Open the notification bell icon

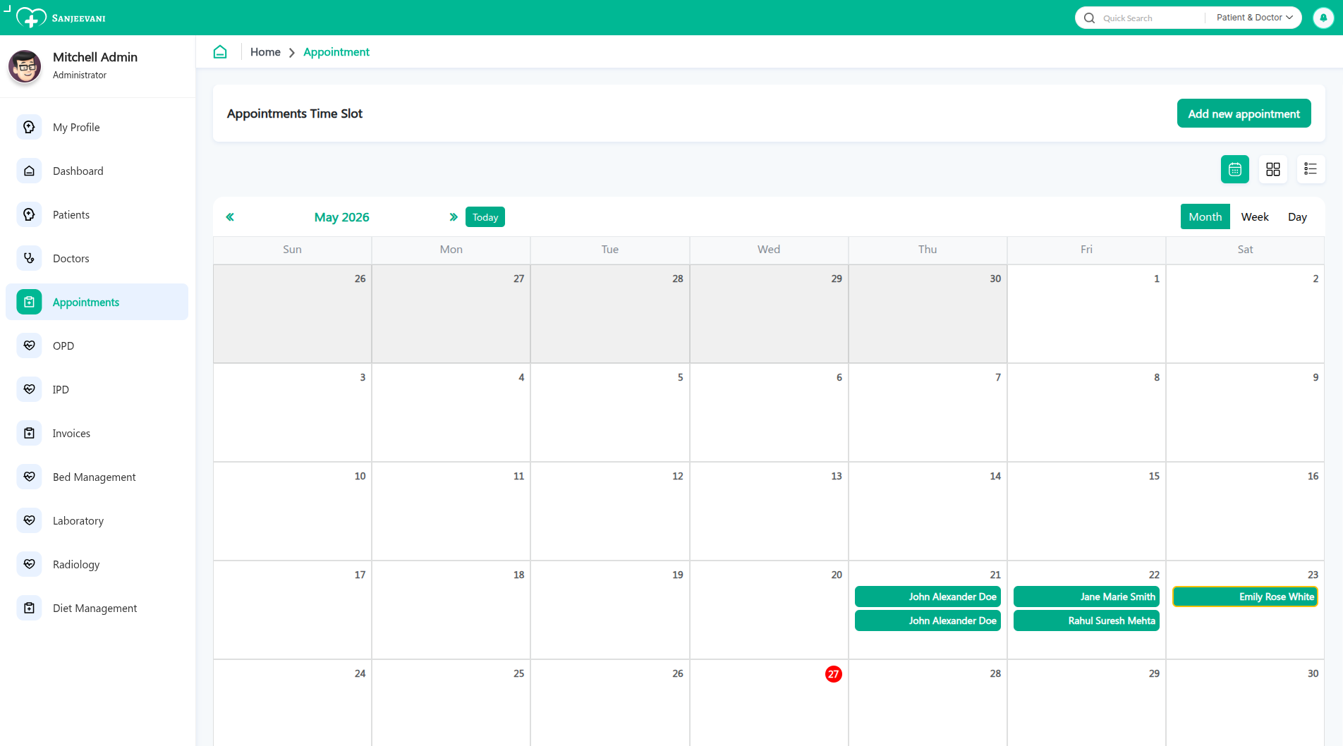coord(1323,18)
